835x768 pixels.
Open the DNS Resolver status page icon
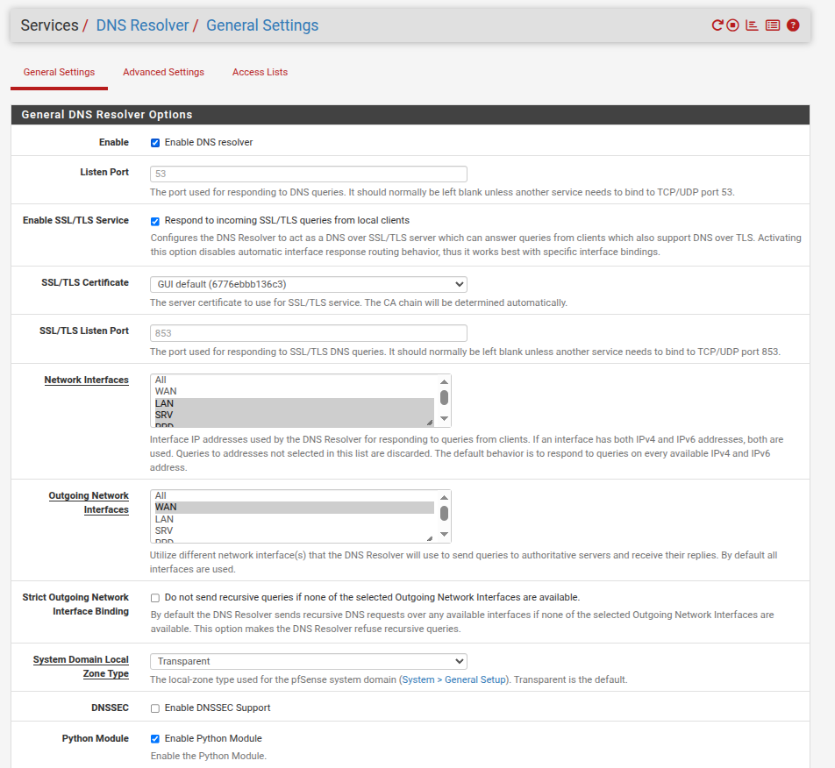(752, 25)
